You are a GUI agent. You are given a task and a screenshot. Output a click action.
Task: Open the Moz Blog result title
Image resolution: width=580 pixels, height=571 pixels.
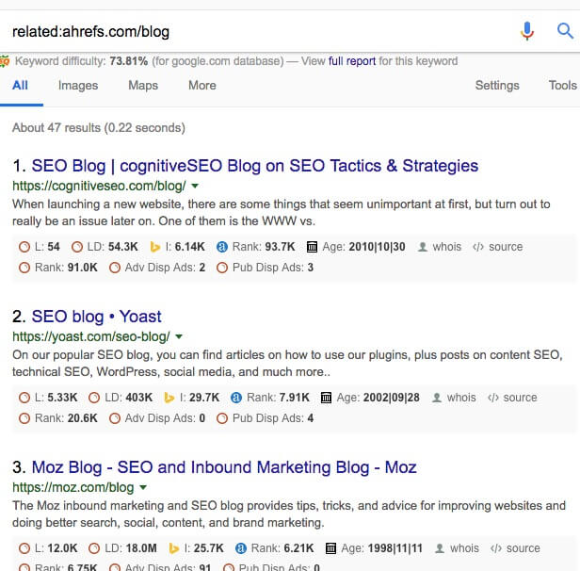click(x=224, y=467)
